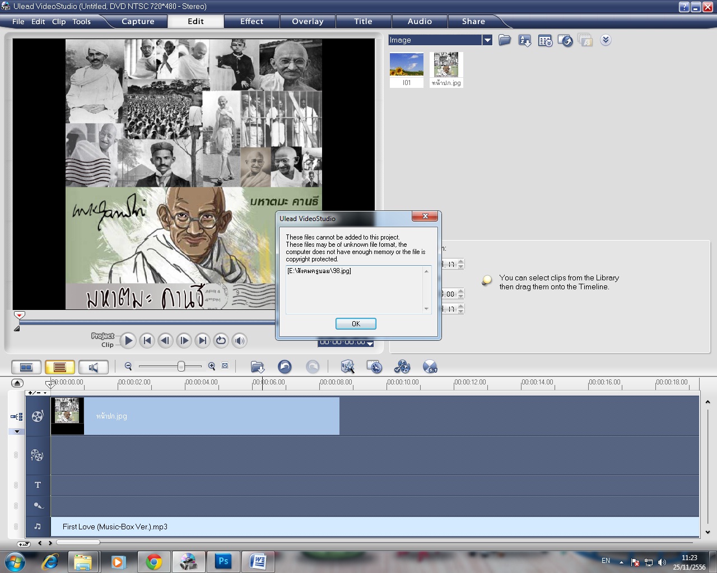Step to the next frame
Screen dimensions: 717x573
click(x=184, y=340)
